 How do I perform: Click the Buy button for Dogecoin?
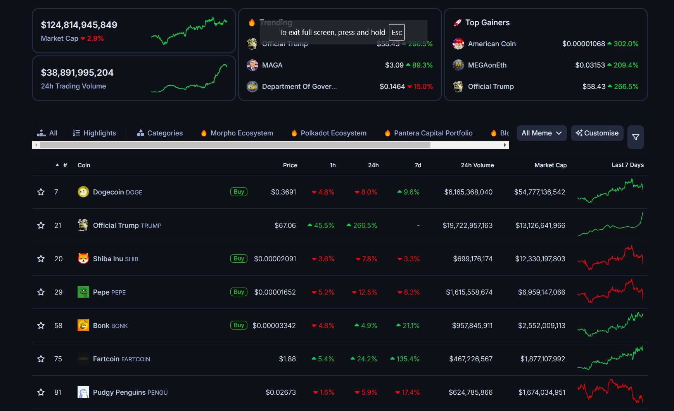click(x=239, y=192)
